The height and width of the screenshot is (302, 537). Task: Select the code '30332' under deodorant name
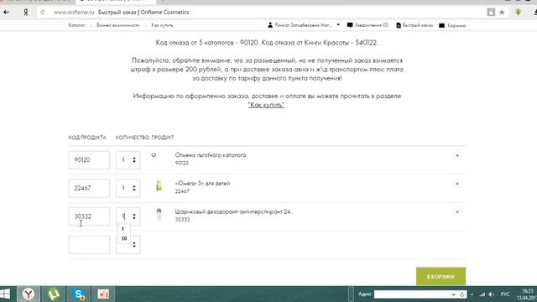(182, 220)
